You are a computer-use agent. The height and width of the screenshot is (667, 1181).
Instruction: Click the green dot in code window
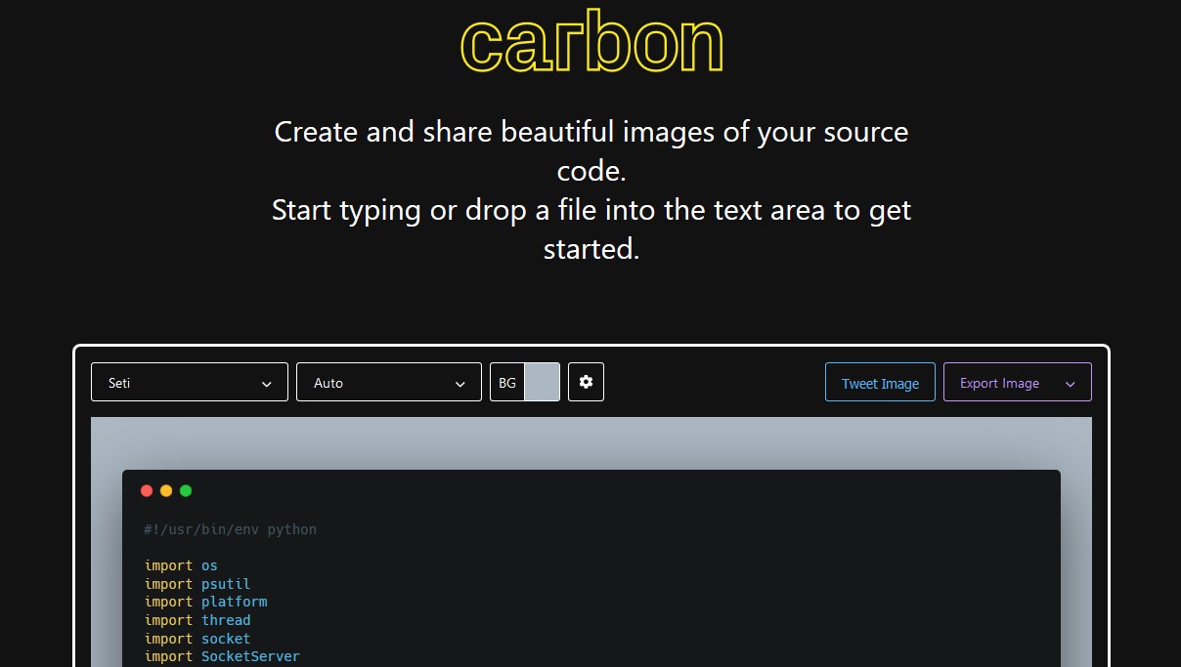[186, 491]
